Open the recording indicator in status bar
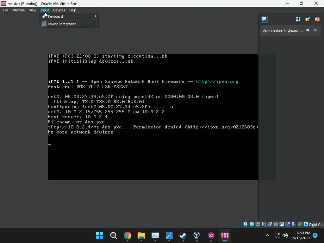 (288, 224)
